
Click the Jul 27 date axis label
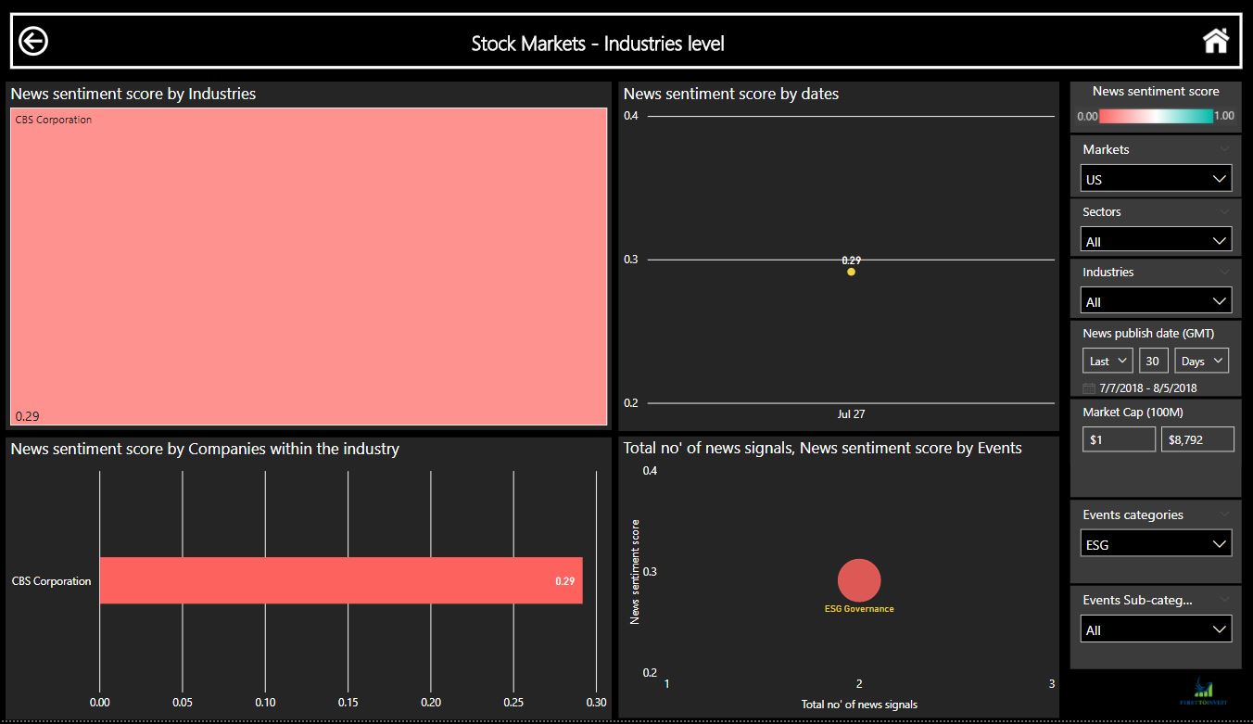tap(851, 414)
